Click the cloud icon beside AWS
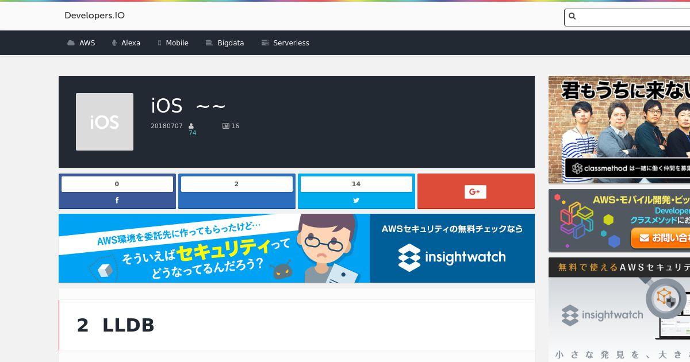 71,43
